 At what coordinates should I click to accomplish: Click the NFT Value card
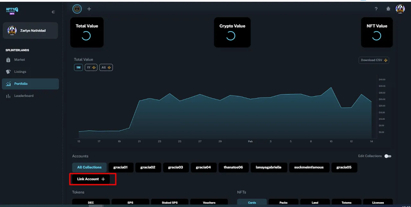click(377, 32)
